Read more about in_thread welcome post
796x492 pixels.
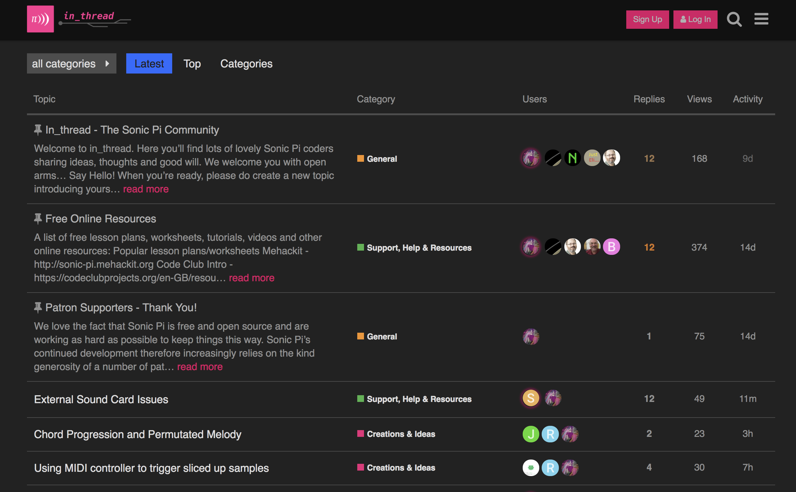point(146,189)
